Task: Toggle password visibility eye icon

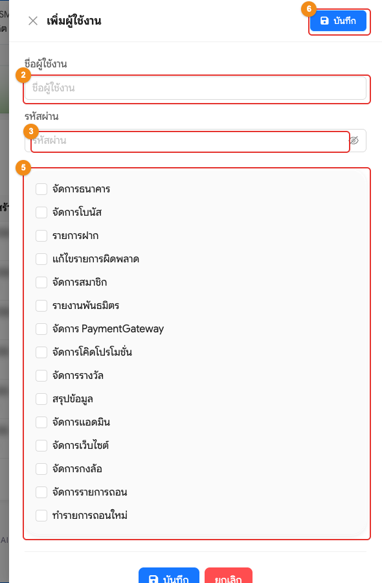Action: click(x=354, y=141)
